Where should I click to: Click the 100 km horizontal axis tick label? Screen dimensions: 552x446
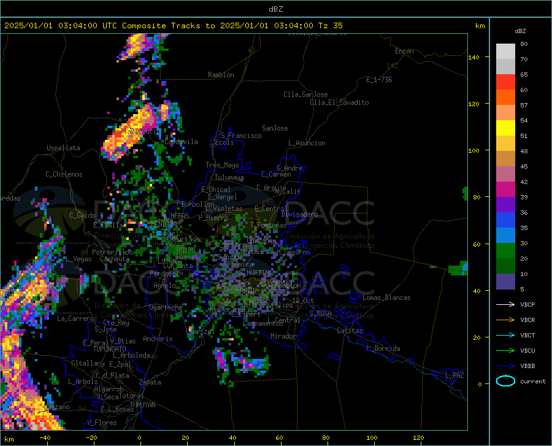[372, 438]
